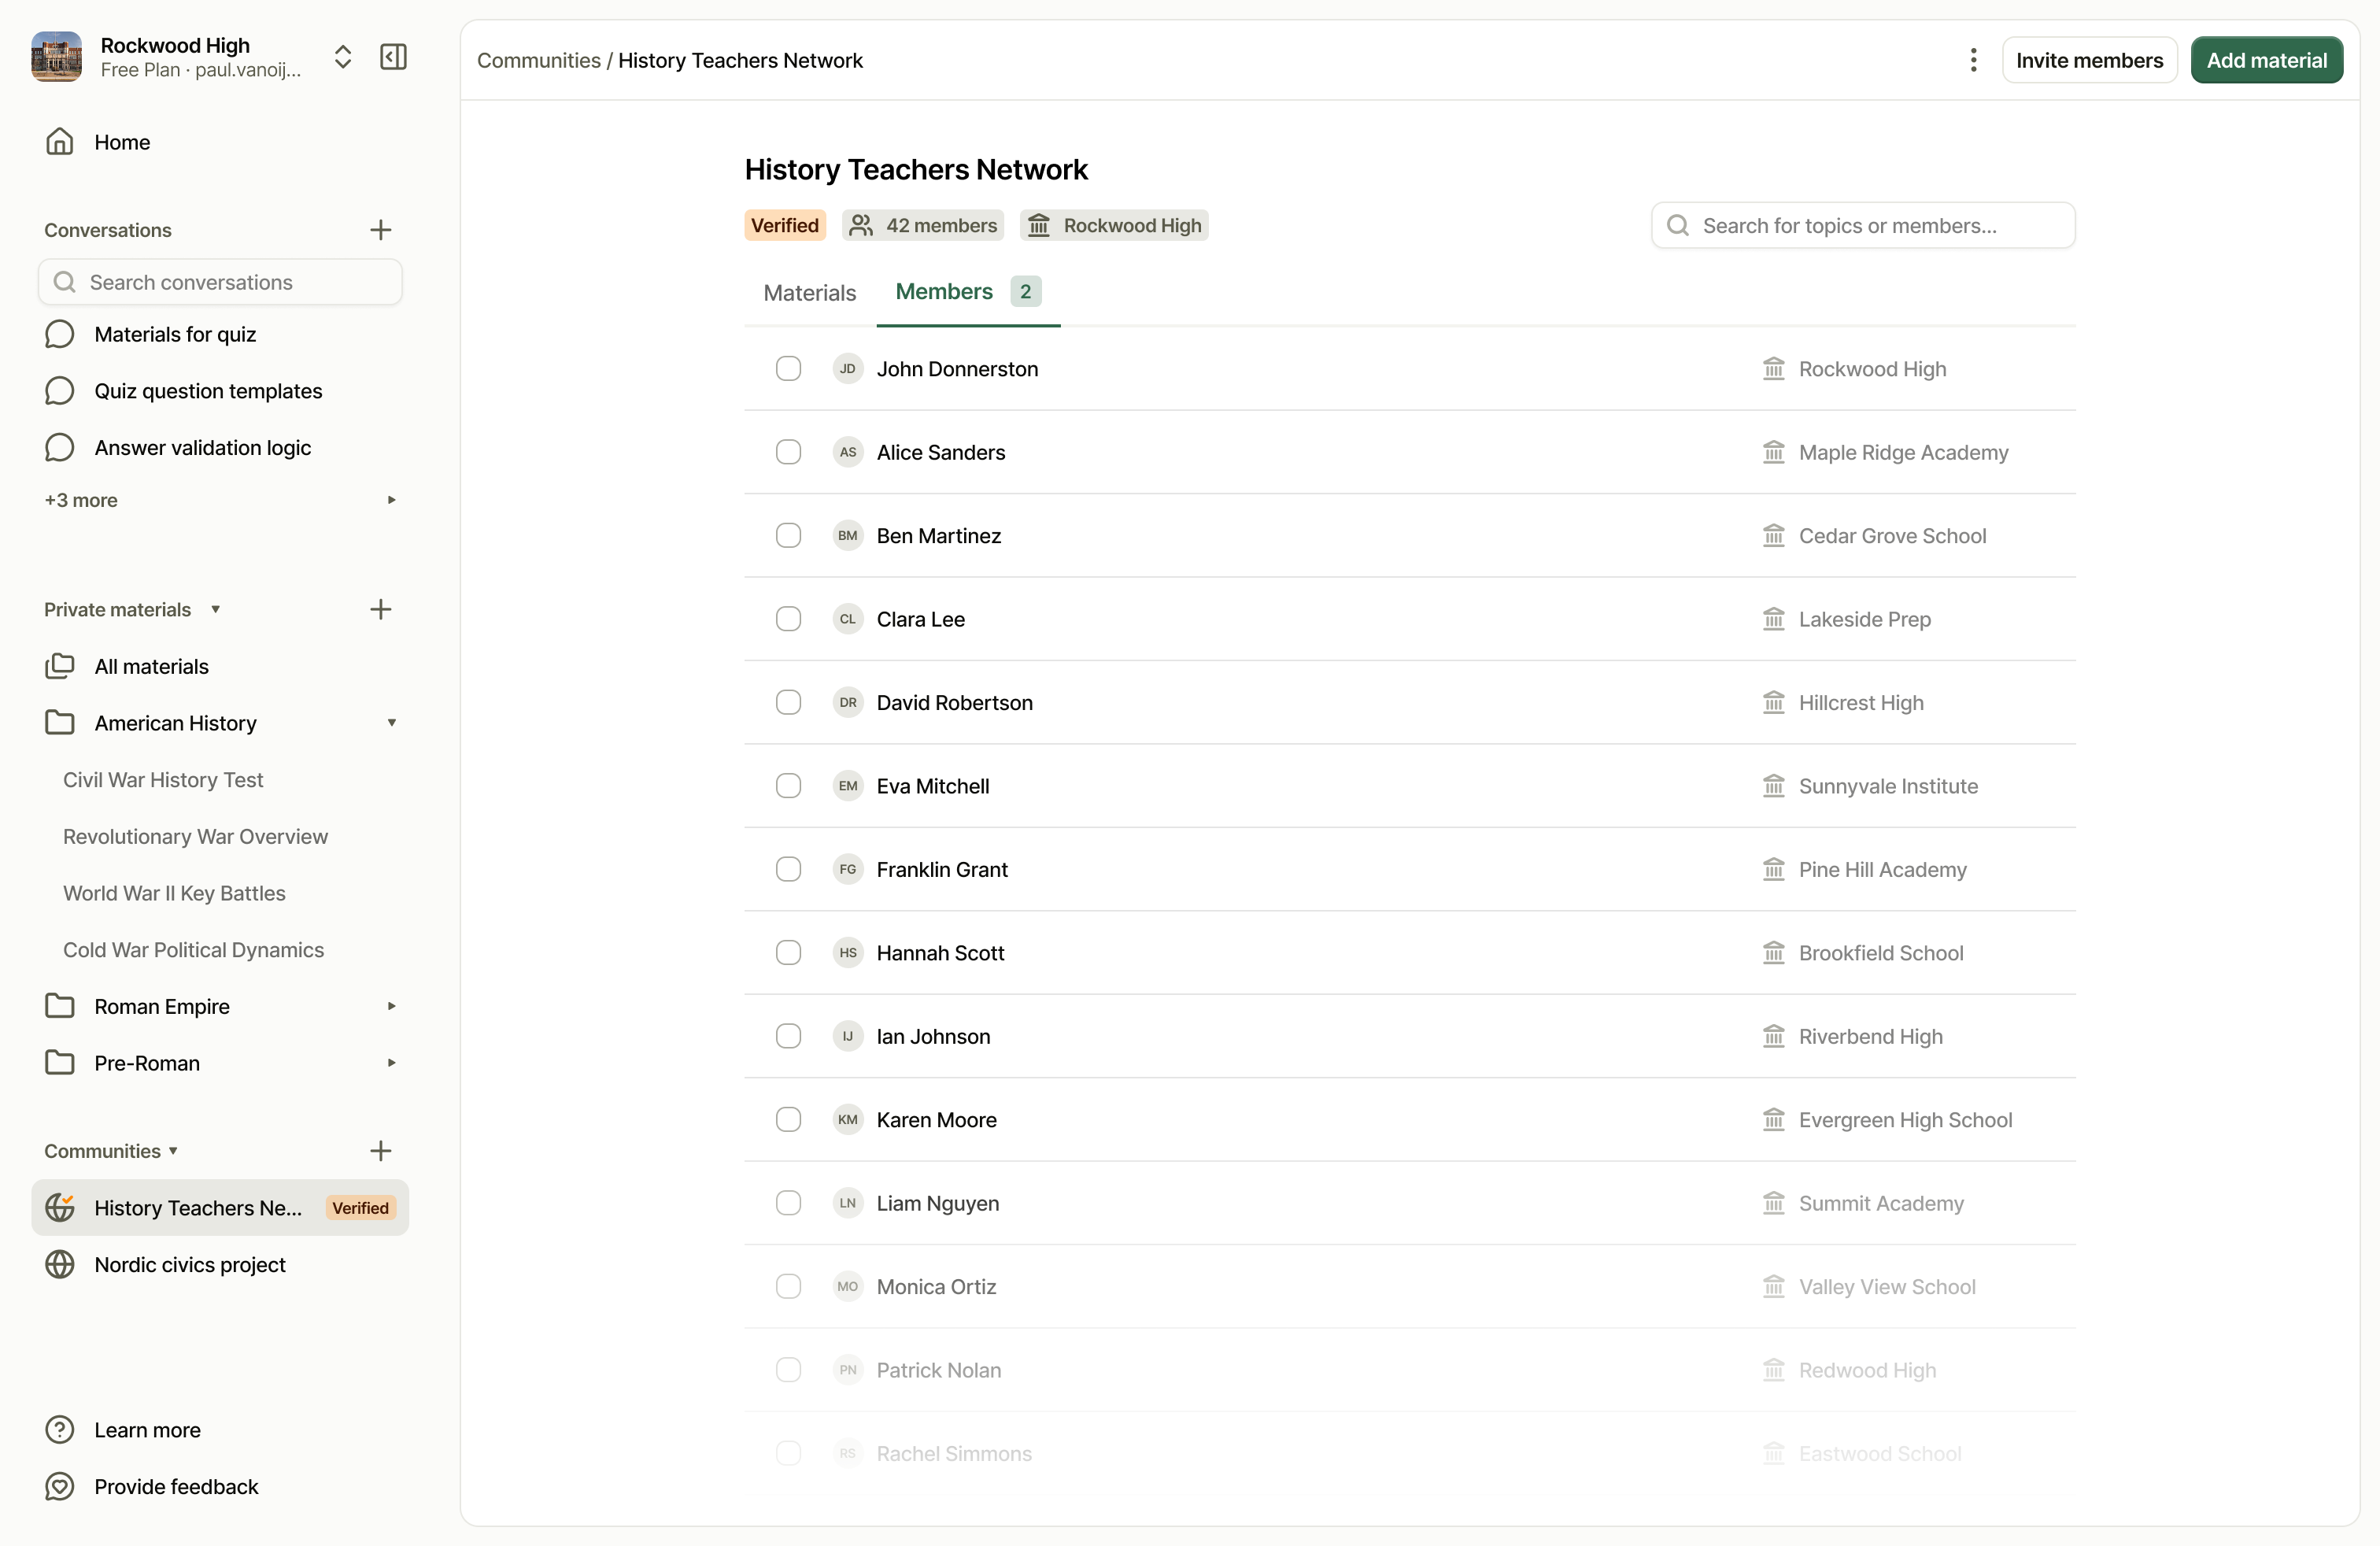Click the Roman Empire folder icon
2380x1546 pixels.
click(x=60, y=1006)
